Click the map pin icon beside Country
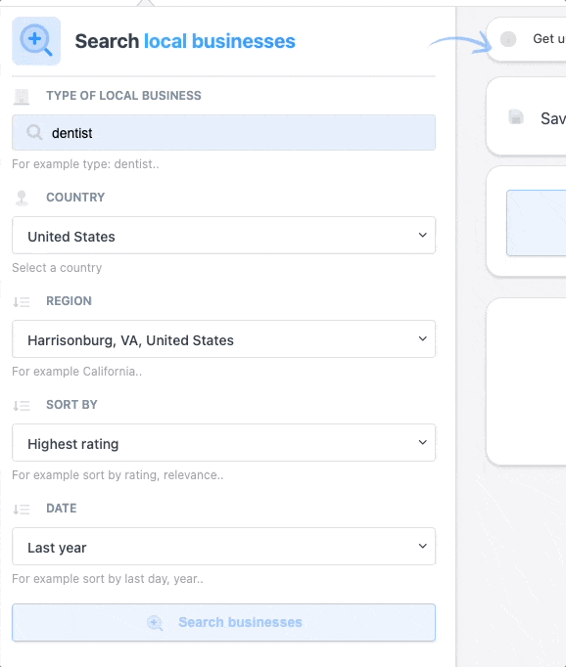The width and height of the screenshot is (566, 667). (x=22, y=198)
